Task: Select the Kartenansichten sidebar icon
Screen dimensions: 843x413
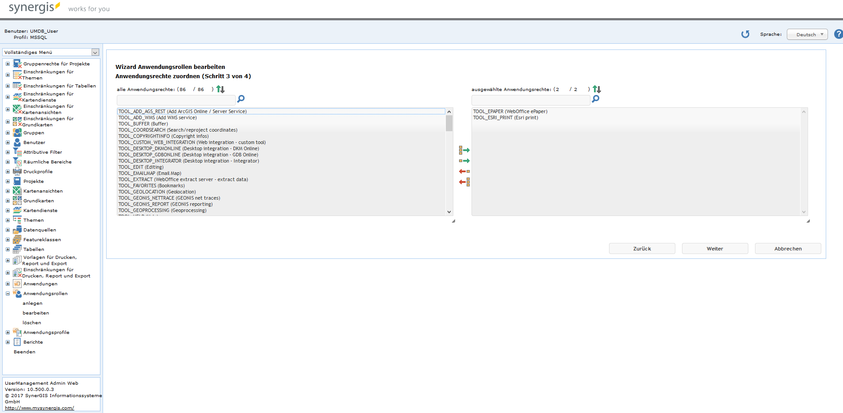Action: pos(17,191)
